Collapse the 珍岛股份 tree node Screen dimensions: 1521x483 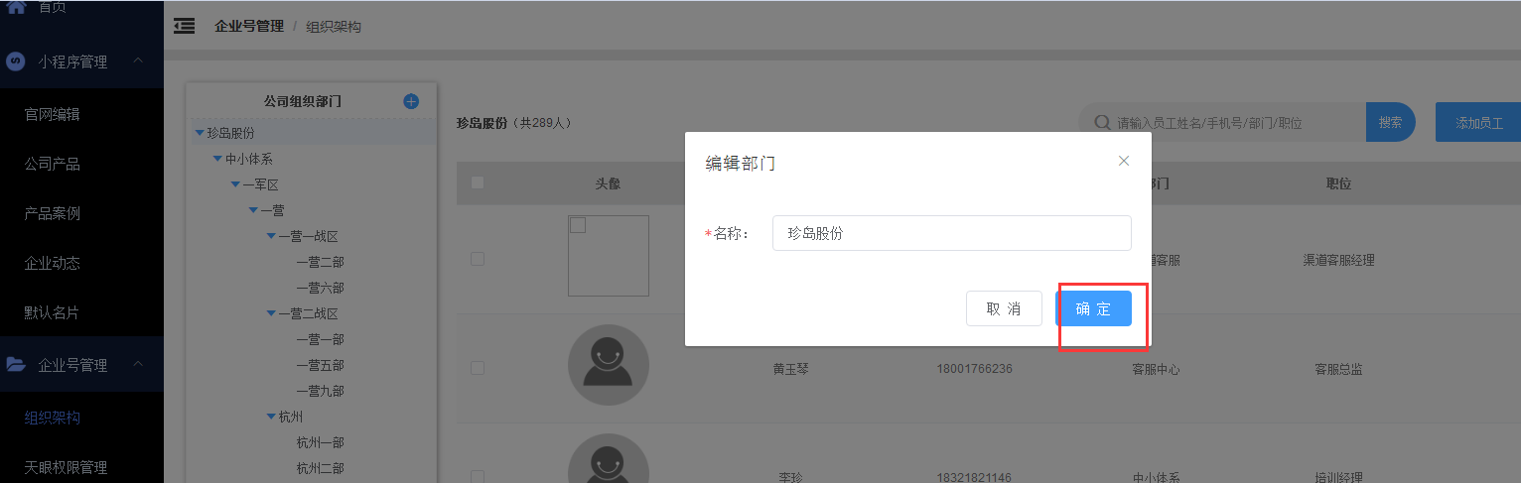(x=200, y=133)
